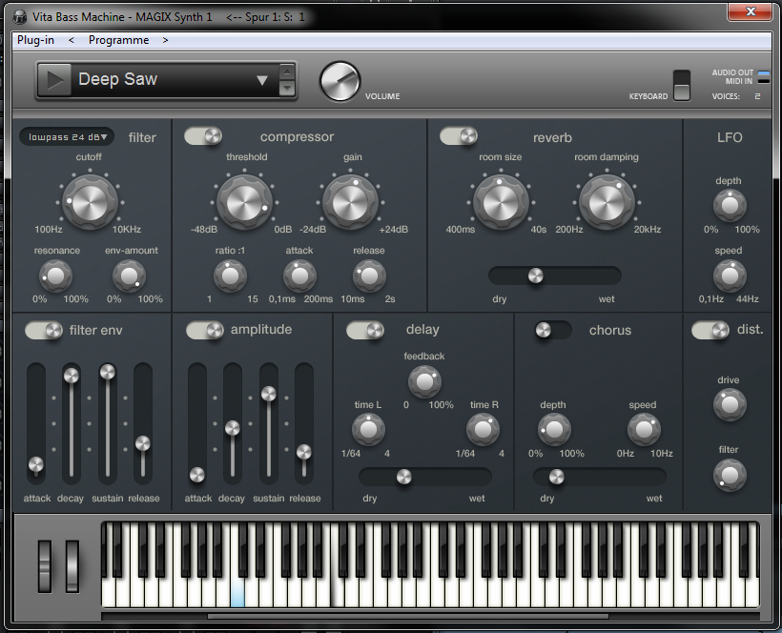Open the Programme menu
This screenshot has width=782, height=633.
click(x=118, y=41)
